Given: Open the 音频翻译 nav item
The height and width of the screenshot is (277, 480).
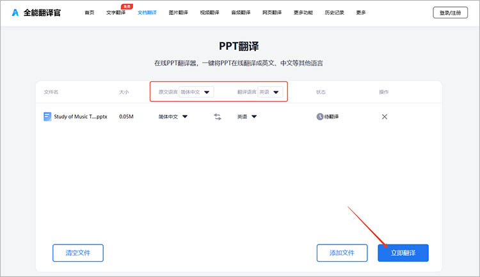Looking at the screenshot, I should pyautogui.click(x=241, y=13).
